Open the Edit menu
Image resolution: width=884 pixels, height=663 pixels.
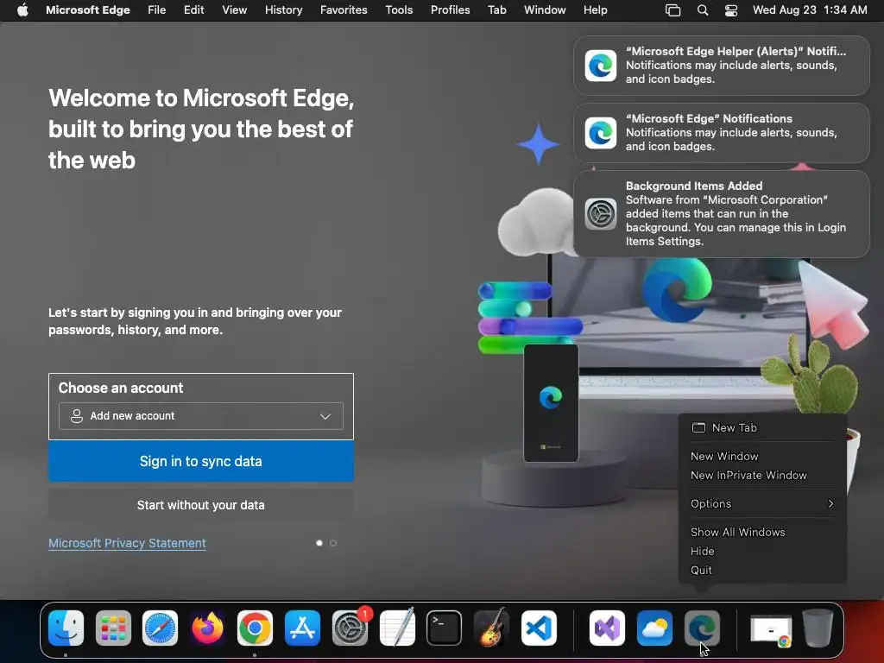[194, 9]
